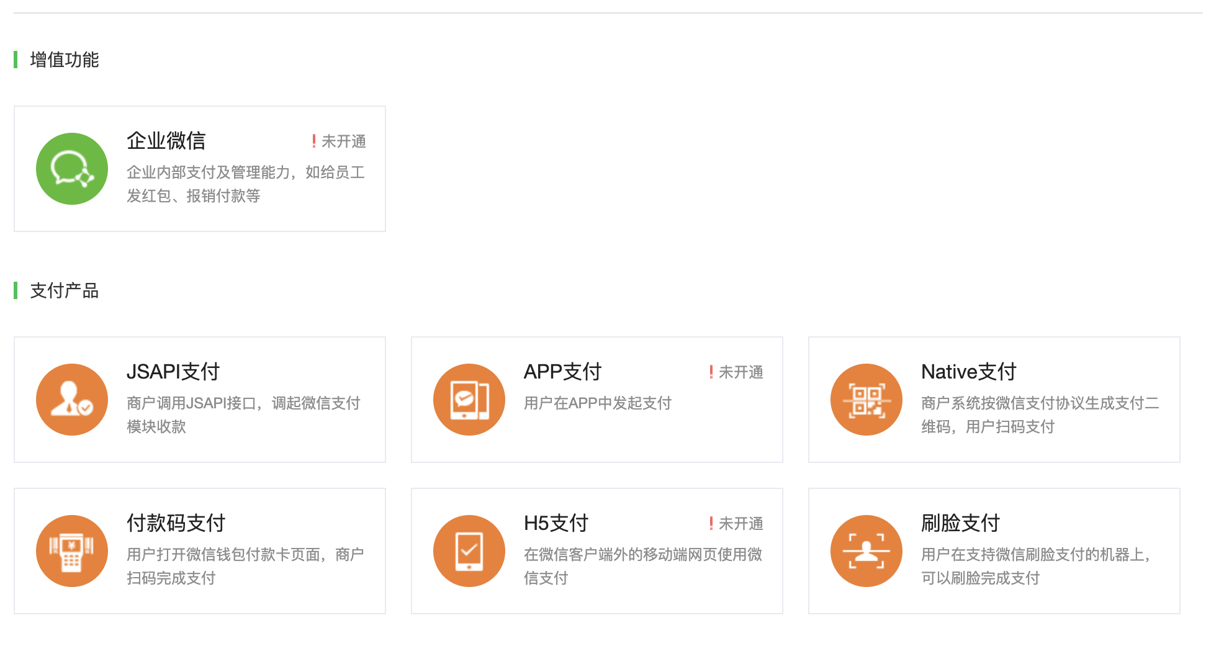Open the 企业微信 title
The image size is (1224, 659).
click(166, 141)
